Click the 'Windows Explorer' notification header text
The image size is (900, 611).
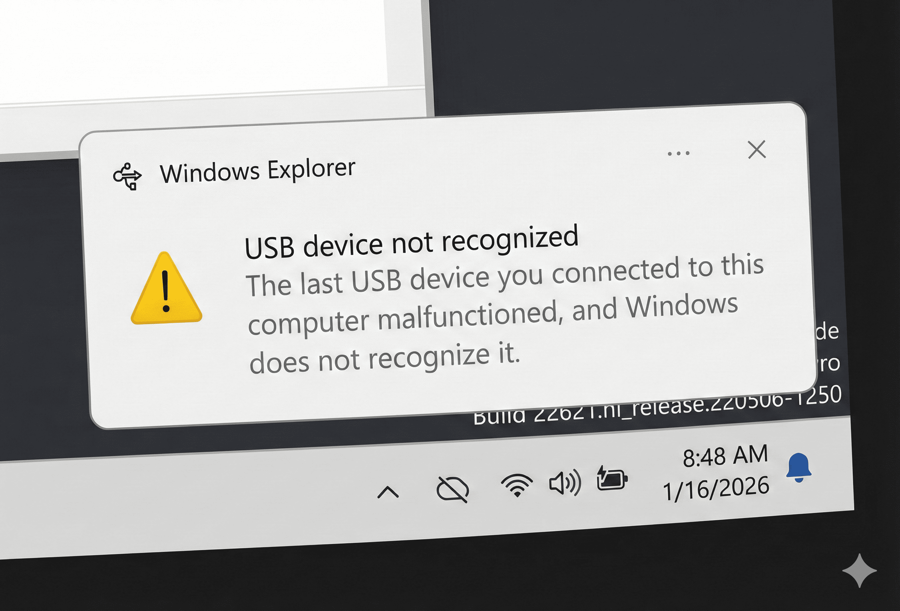[x=257, y=171]
